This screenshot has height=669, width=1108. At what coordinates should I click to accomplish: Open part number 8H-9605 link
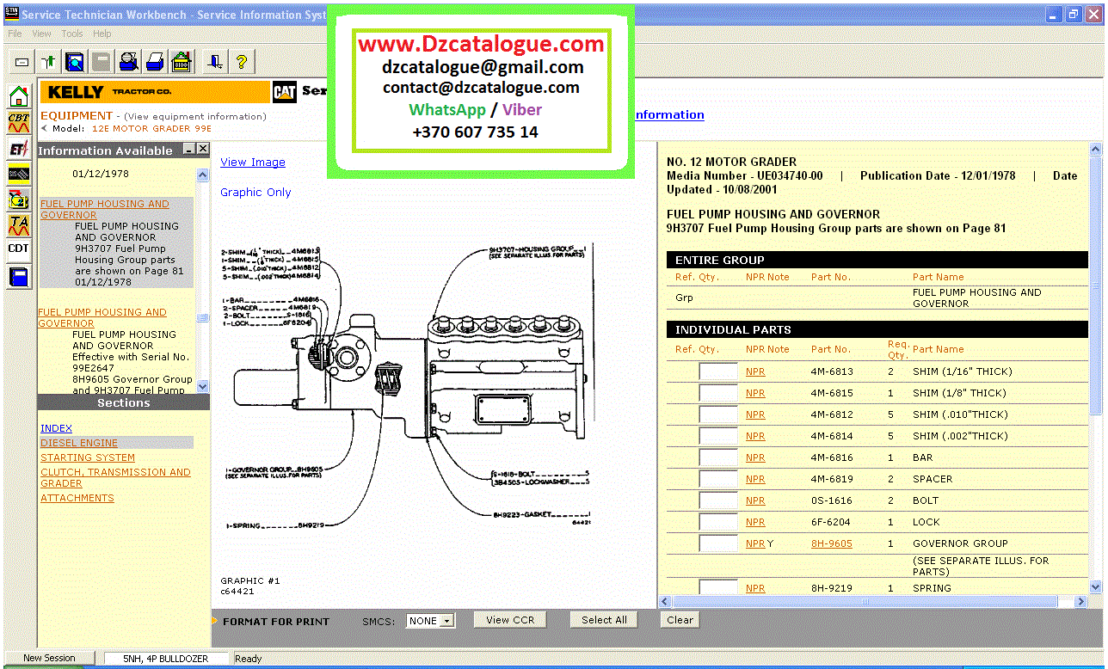coord(832,543)
